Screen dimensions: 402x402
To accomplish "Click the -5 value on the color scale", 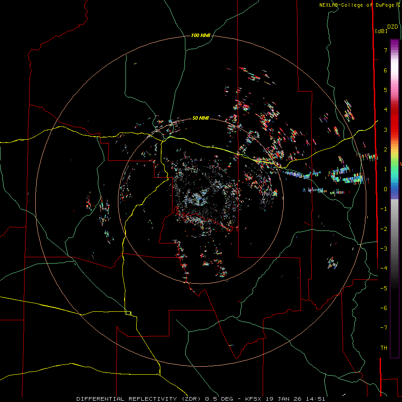I will coord(384,289).
